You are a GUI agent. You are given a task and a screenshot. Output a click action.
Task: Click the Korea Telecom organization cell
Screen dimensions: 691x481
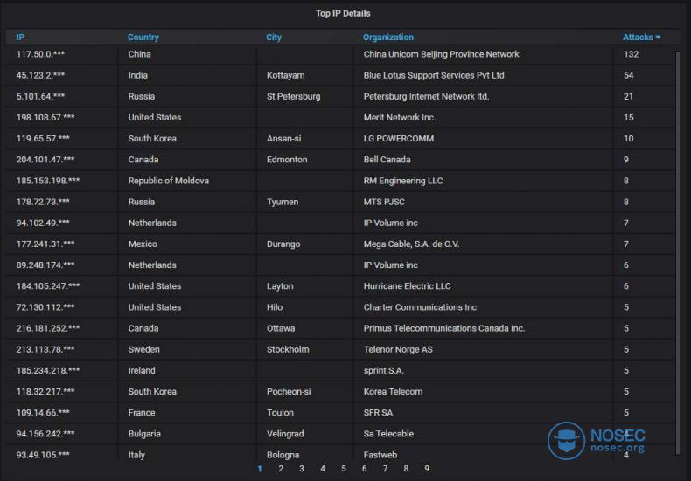(393, 392)
